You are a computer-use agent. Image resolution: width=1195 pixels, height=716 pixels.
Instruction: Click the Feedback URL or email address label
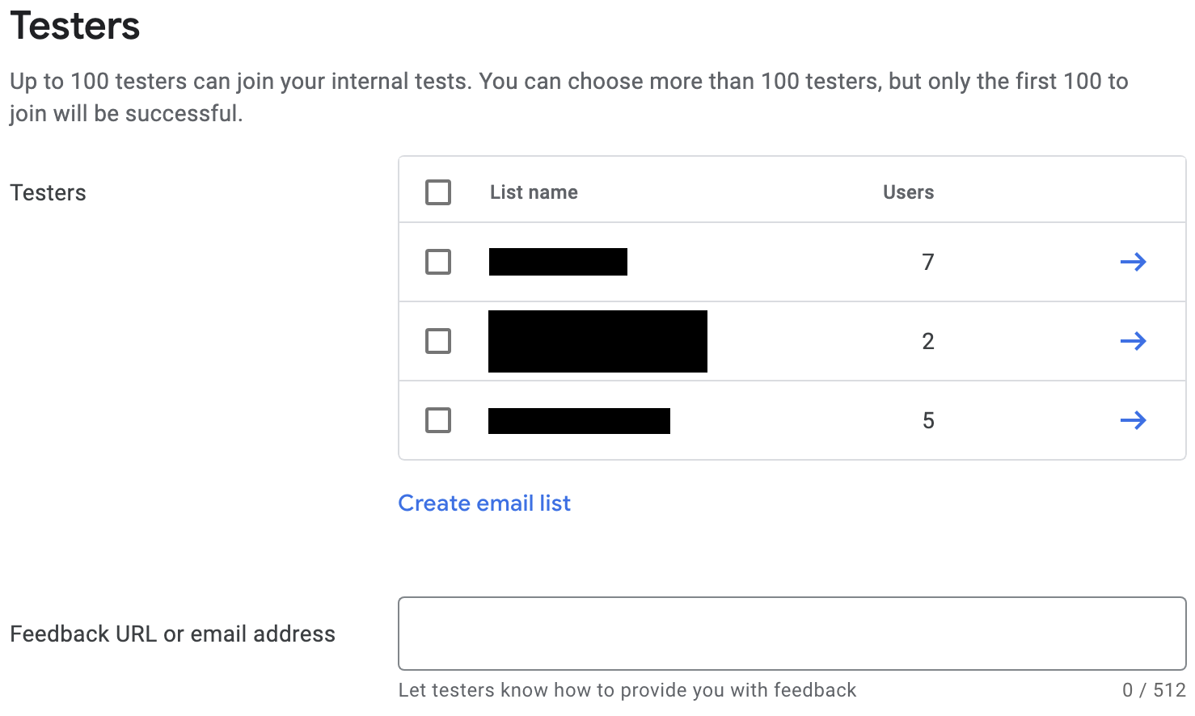click(172, 634)
